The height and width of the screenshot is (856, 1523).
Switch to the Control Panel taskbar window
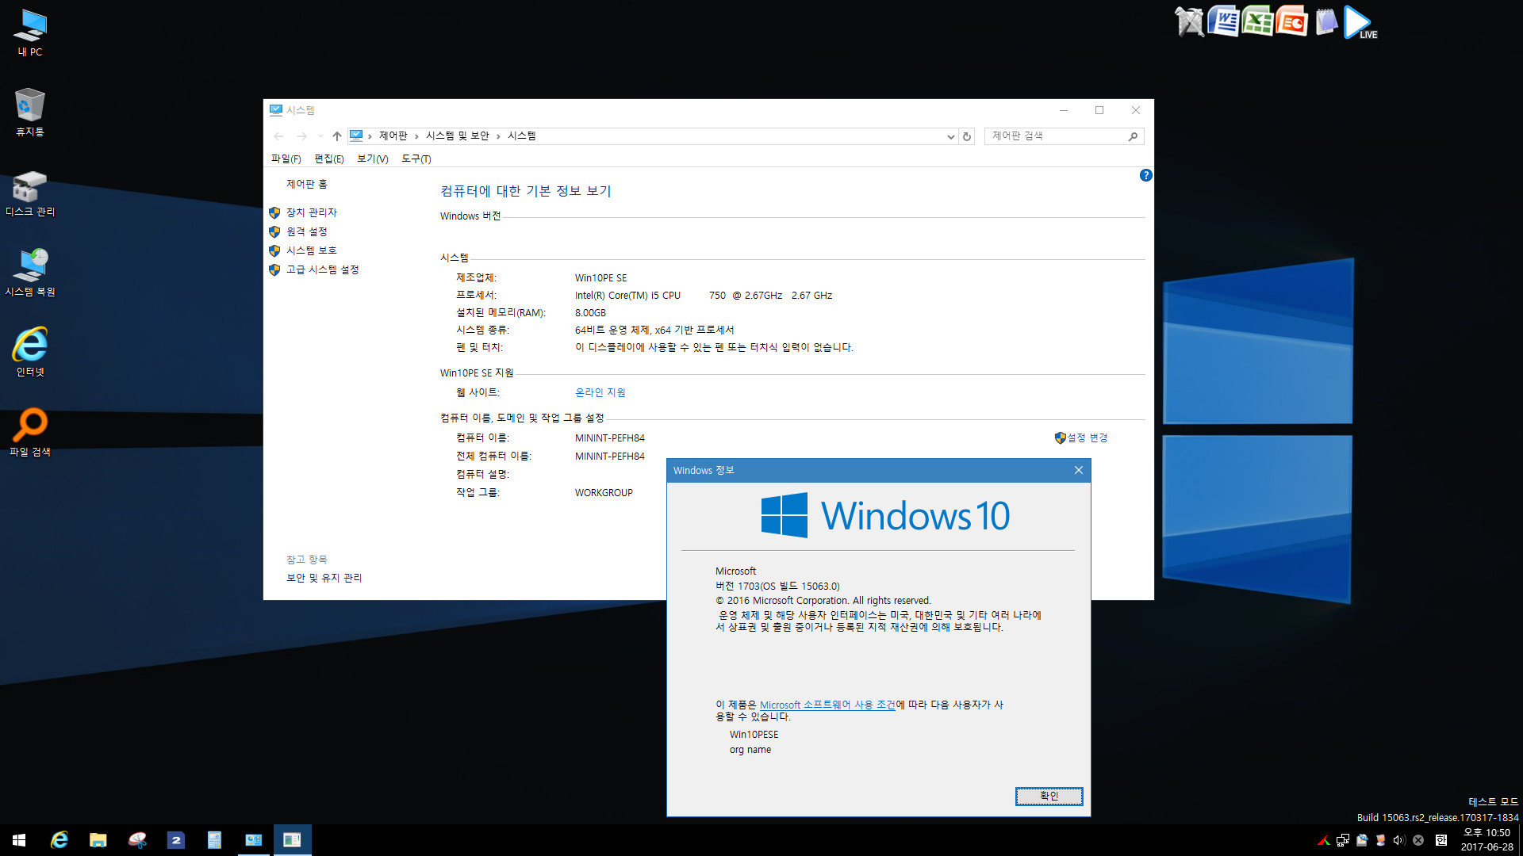(x=254, y=840)
